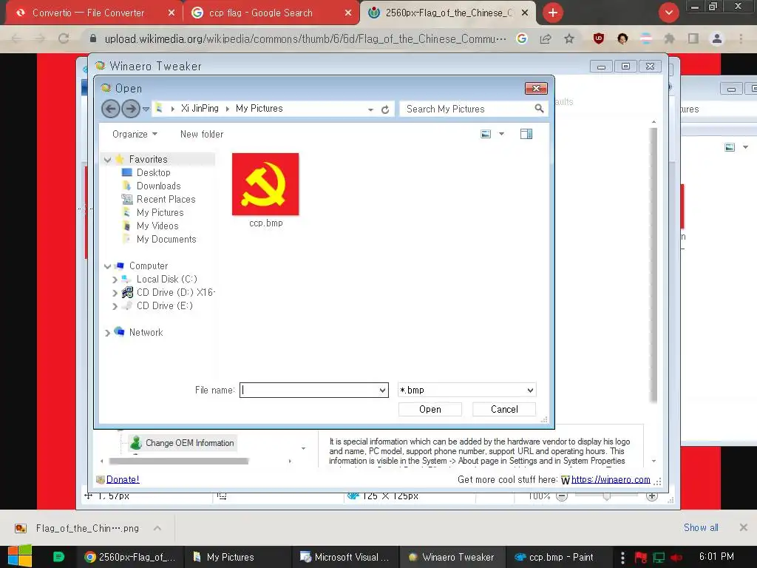The image size is (757, 568).
Task: Bookmark this page with the star
Action: click(569, 38)
